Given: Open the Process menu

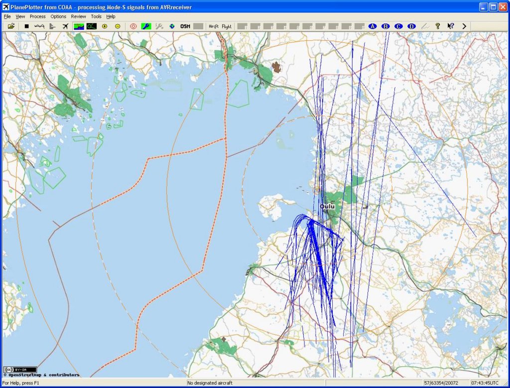Looking at the screenshot, I should tap(37, 16).
